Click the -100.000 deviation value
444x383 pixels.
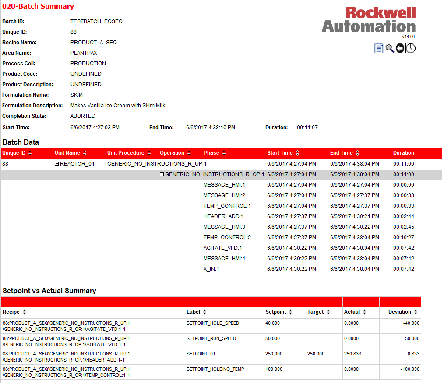[x=410, y=369]
